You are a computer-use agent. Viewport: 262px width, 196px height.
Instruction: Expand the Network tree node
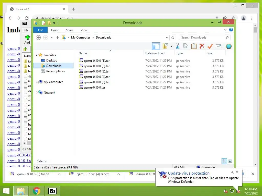(37, 92)
